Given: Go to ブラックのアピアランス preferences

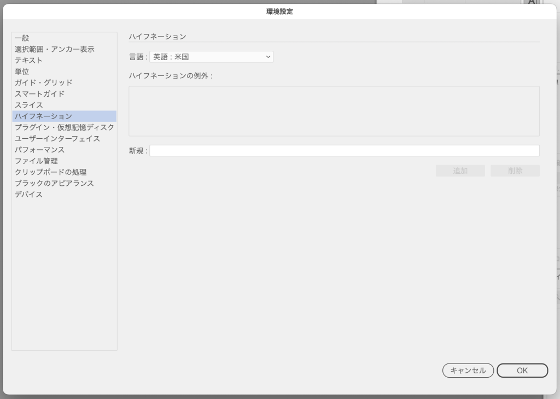Looking at the screenshot, I should [x=54, y=183].
